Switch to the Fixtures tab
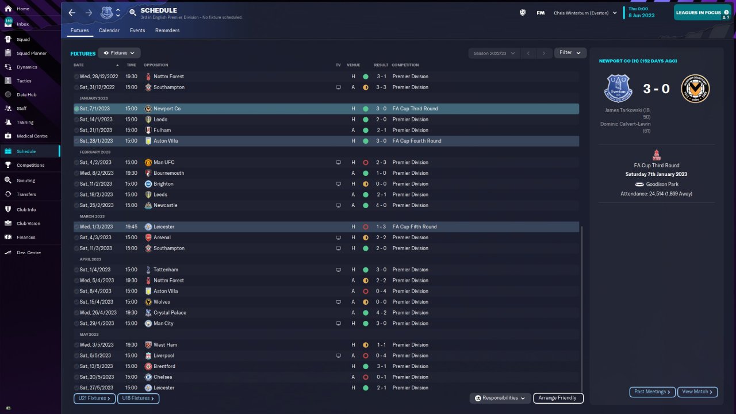 (80, 30)
